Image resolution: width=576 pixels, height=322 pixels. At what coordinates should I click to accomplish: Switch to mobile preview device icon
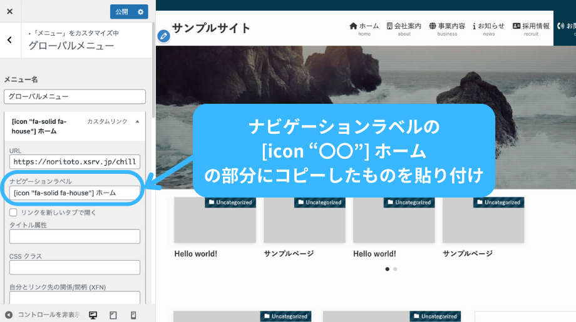(x=133, y=315)
